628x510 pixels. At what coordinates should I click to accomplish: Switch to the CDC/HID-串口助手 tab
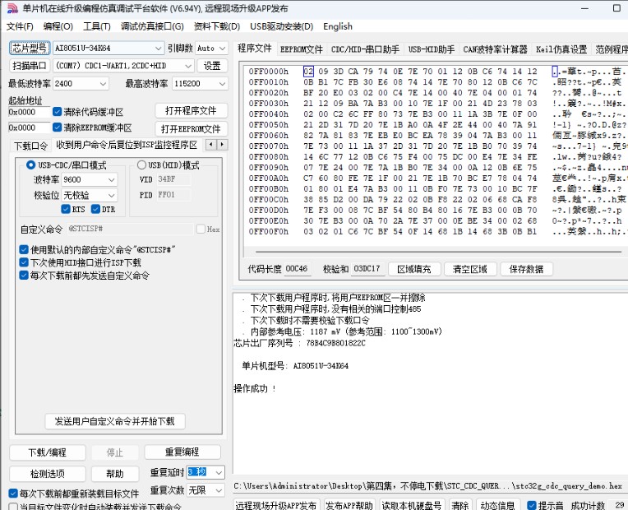[365, 49]
